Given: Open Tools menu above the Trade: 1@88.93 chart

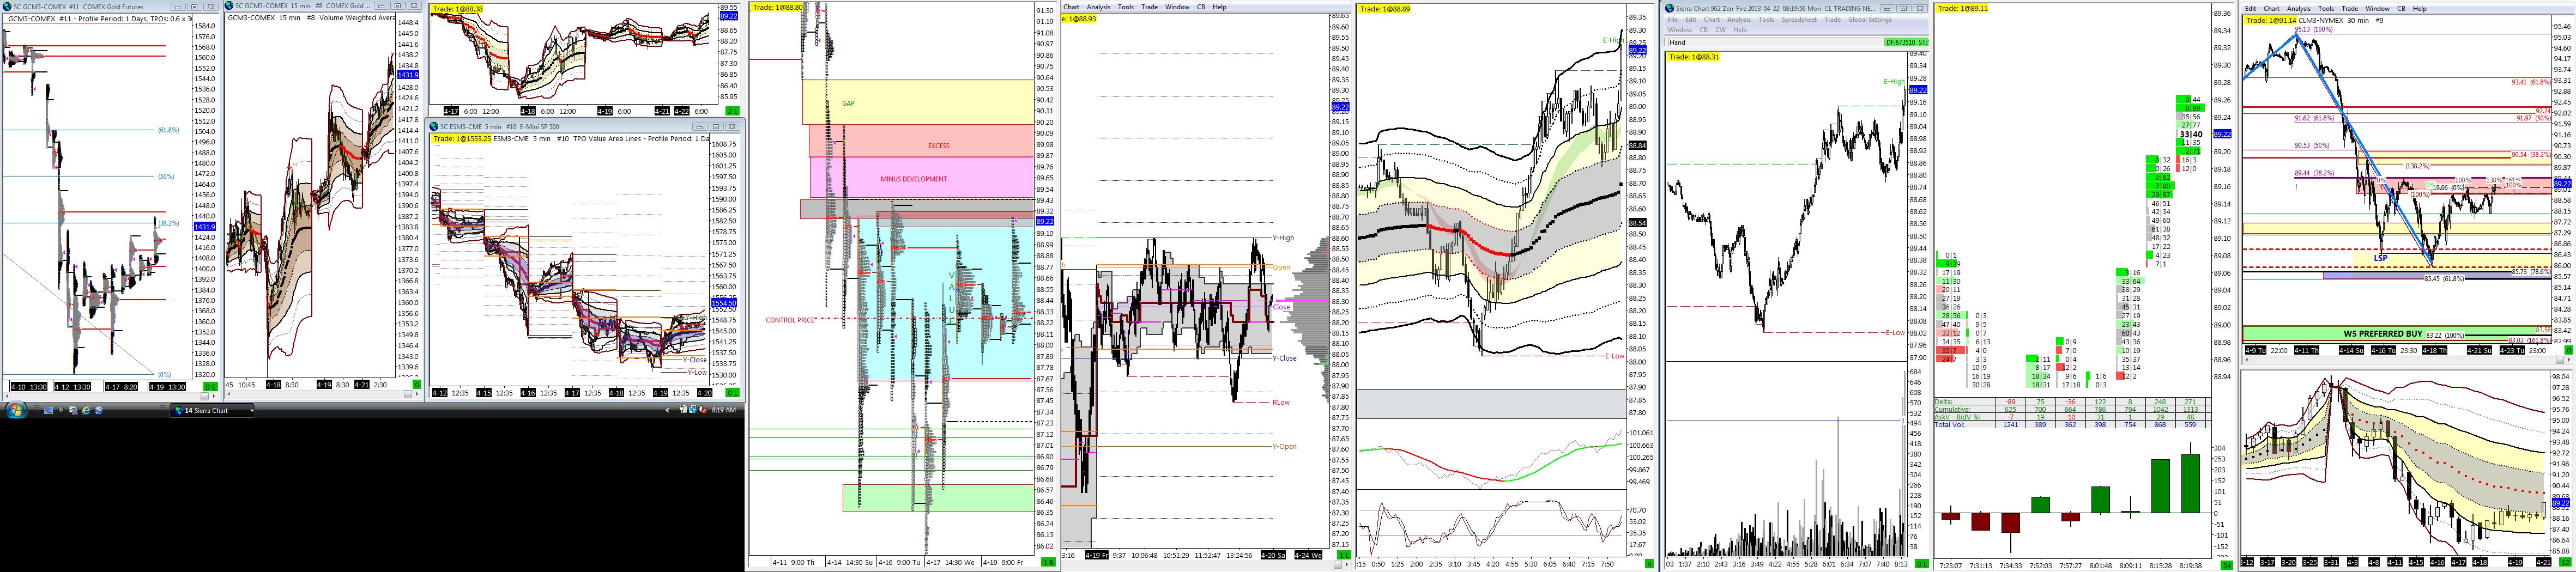Looking at the screenshot, I should tap(1126, 7).
